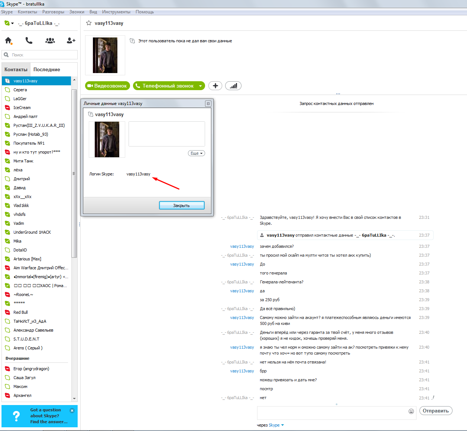
Task: Open the Разговоры menu
Action: point(53,12)
